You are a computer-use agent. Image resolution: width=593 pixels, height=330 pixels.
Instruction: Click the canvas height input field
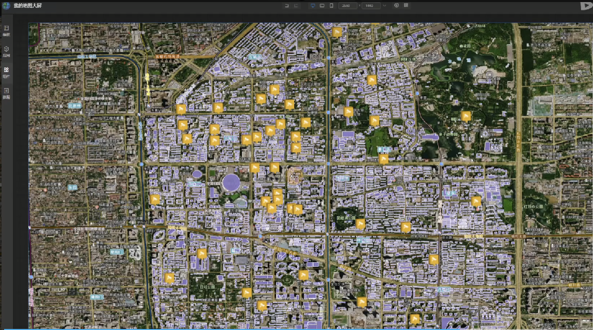[370, 5]
